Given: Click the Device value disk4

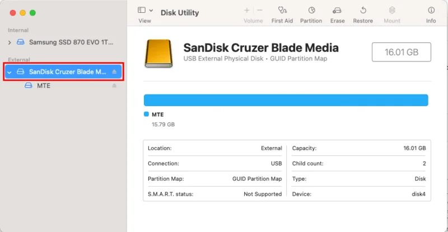Looking at the screenshot, I should [x=418, y=194].
